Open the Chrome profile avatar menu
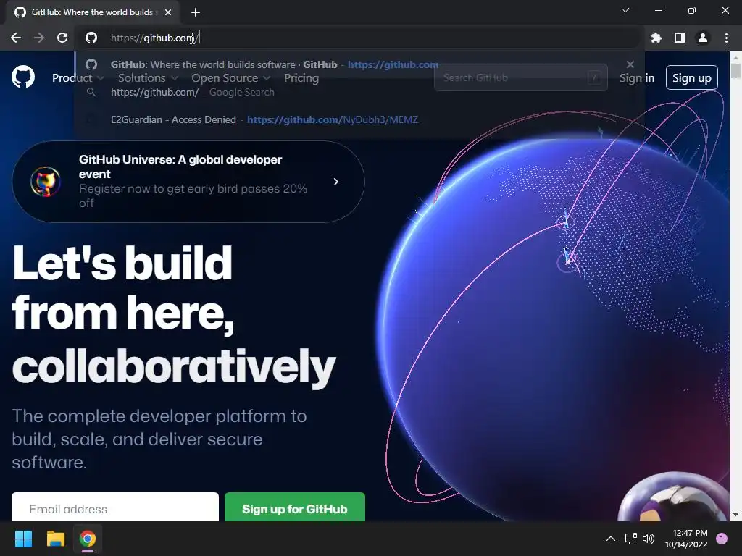 pyautogui.click(x=703, y=38)
